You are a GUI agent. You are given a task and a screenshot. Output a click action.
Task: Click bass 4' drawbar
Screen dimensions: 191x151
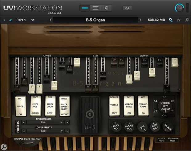point(103,75)
